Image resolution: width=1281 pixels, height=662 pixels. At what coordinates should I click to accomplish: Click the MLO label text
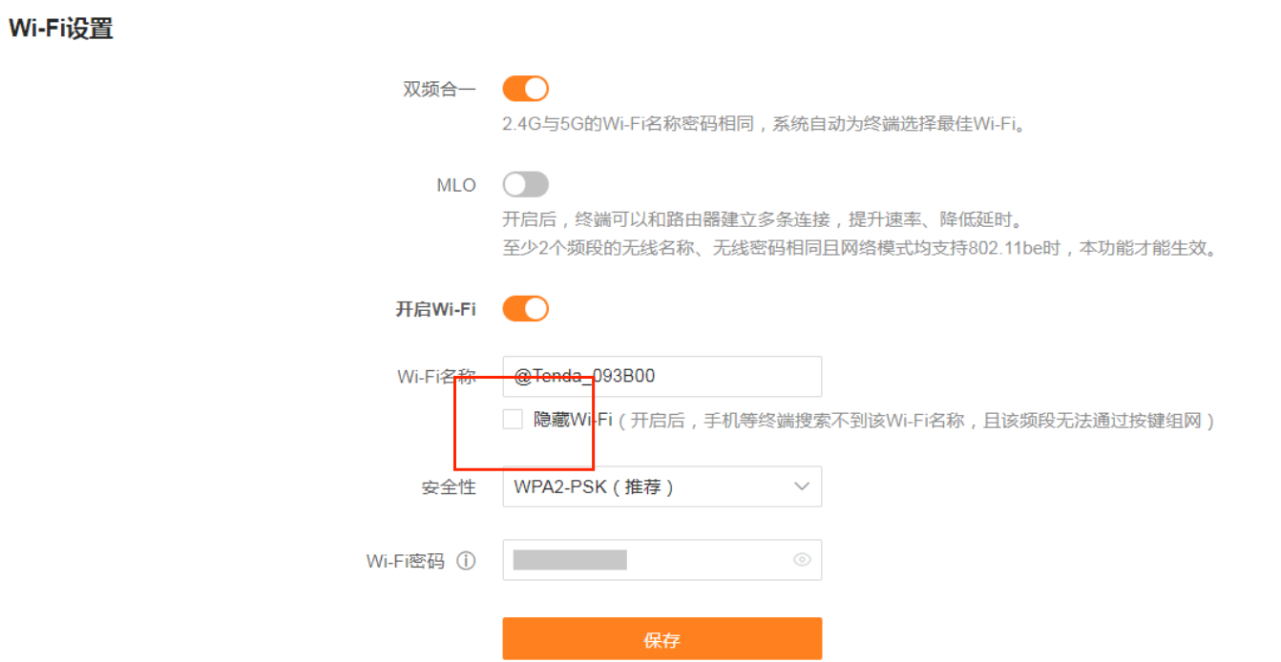[x=456, y=185]
